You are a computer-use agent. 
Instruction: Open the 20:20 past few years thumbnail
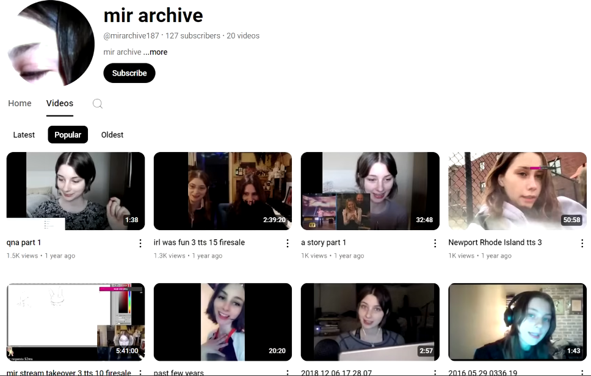223,322
